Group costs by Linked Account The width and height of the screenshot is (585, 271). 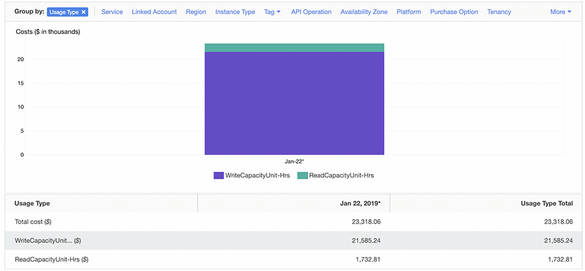pos(154,12)
